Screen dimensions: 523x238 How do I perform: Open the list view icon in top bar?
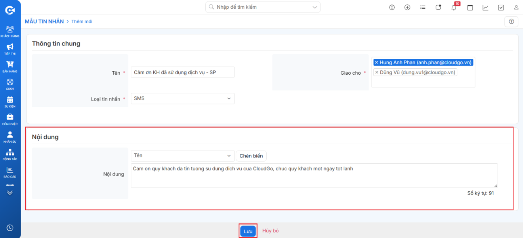click(x=423, y=8)
